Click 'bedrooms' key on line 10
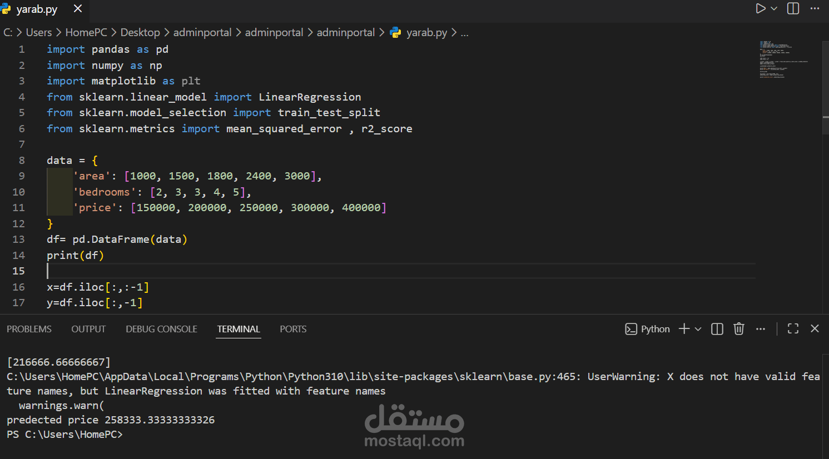The width and height of the screenshot is (829, 459). point(104,192)
